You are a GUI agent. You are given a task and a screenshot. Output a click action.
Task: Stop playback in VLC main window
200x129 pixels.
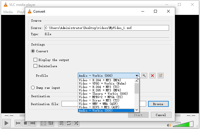pos(25,123)
